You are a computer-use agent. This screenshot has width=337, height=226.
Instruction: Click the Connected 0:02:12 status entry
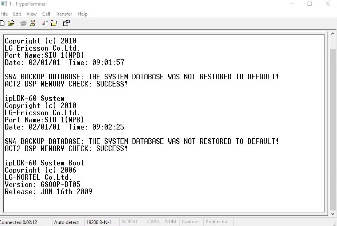pyautogui.click(x=18, y=222)
